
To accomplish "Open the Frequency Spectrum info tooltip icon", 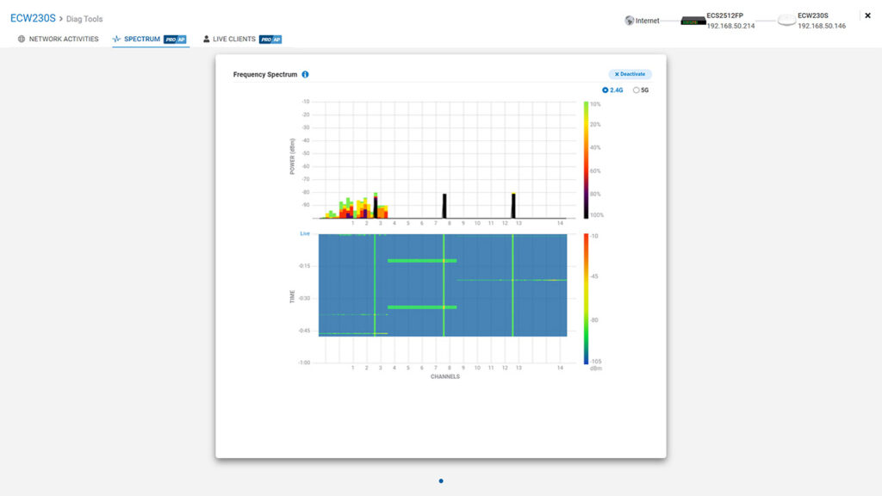I will coord(306,74).
